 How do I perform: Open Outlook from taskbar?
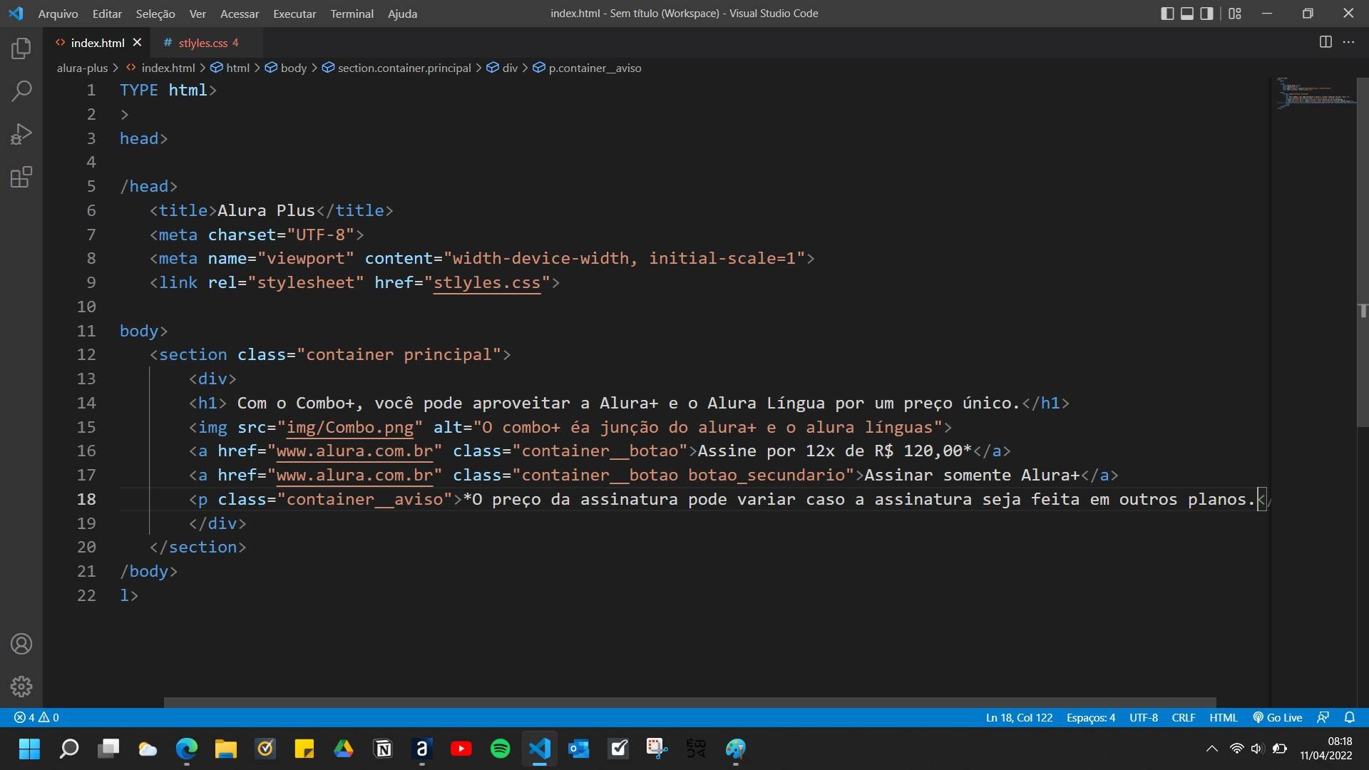(579, 749)
